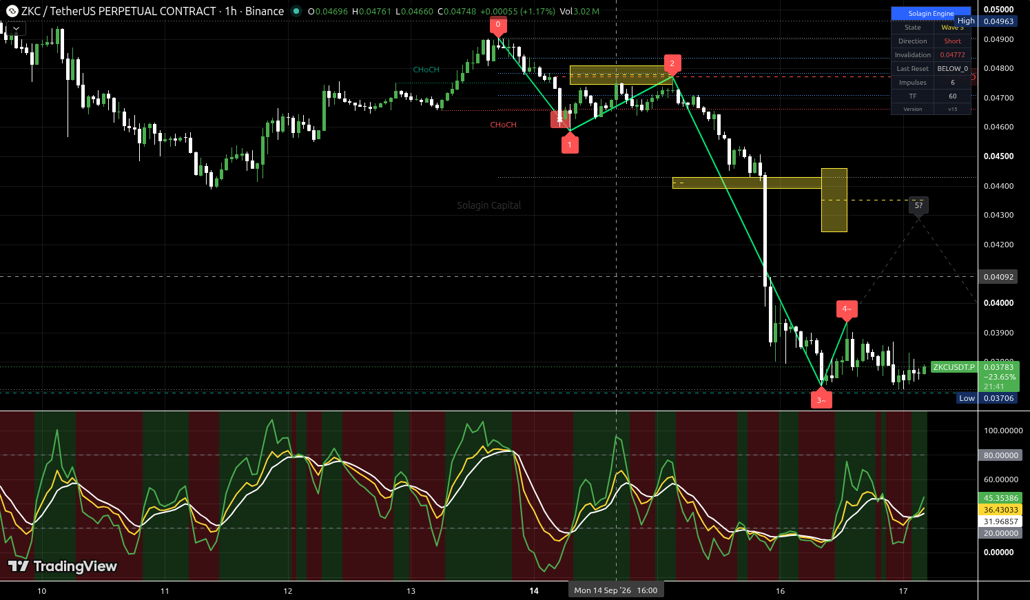
Task: Select the tall yellow zone rectangle
Action: click(x=834, y=200)
